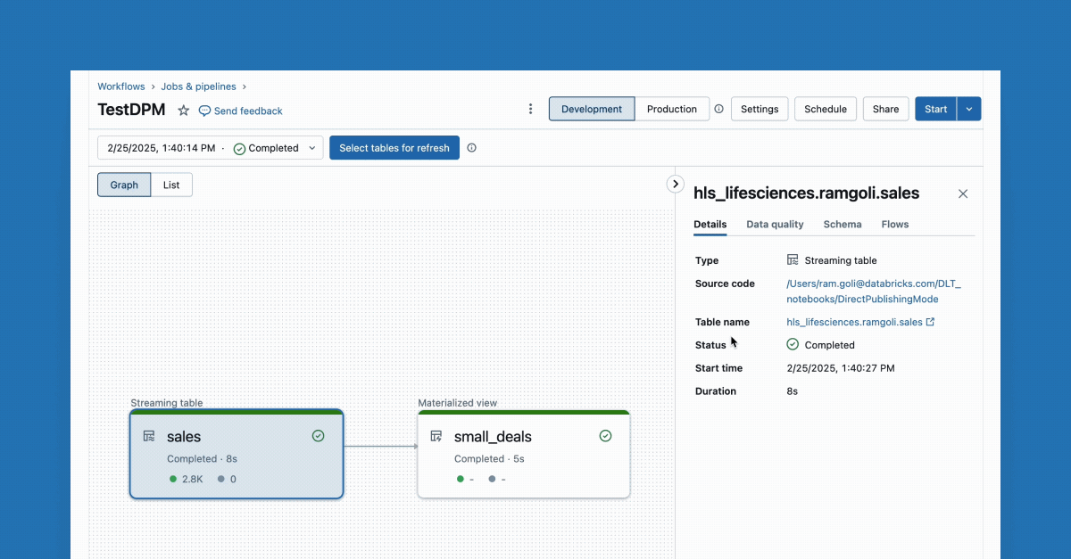Open the hls_lifesciences.ramgoli.sales table link
The height and width of the screenshot is (559, 1071).
854,322
